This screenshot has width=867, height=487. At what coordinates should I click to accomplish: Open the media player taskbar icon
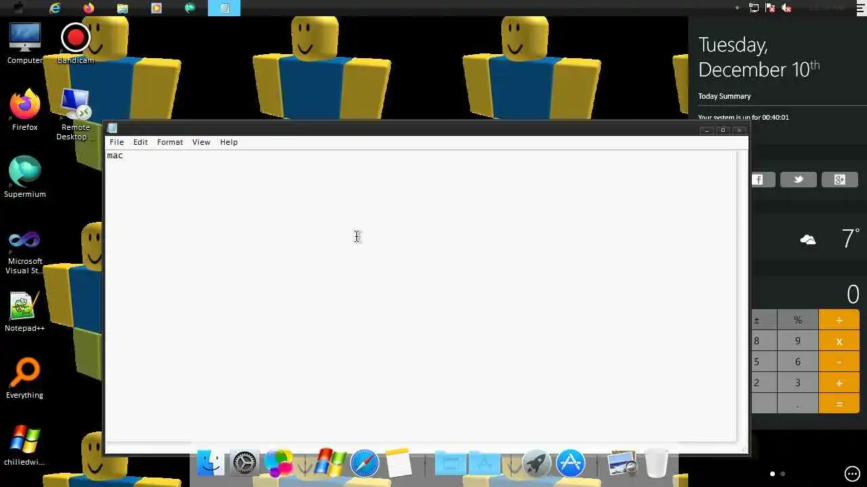click(156, 8)
